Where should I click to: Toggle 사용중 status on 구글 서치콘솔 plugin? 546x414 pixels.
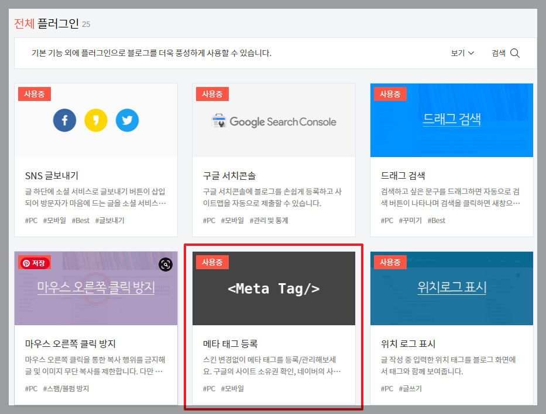click(x=212, y=93)
